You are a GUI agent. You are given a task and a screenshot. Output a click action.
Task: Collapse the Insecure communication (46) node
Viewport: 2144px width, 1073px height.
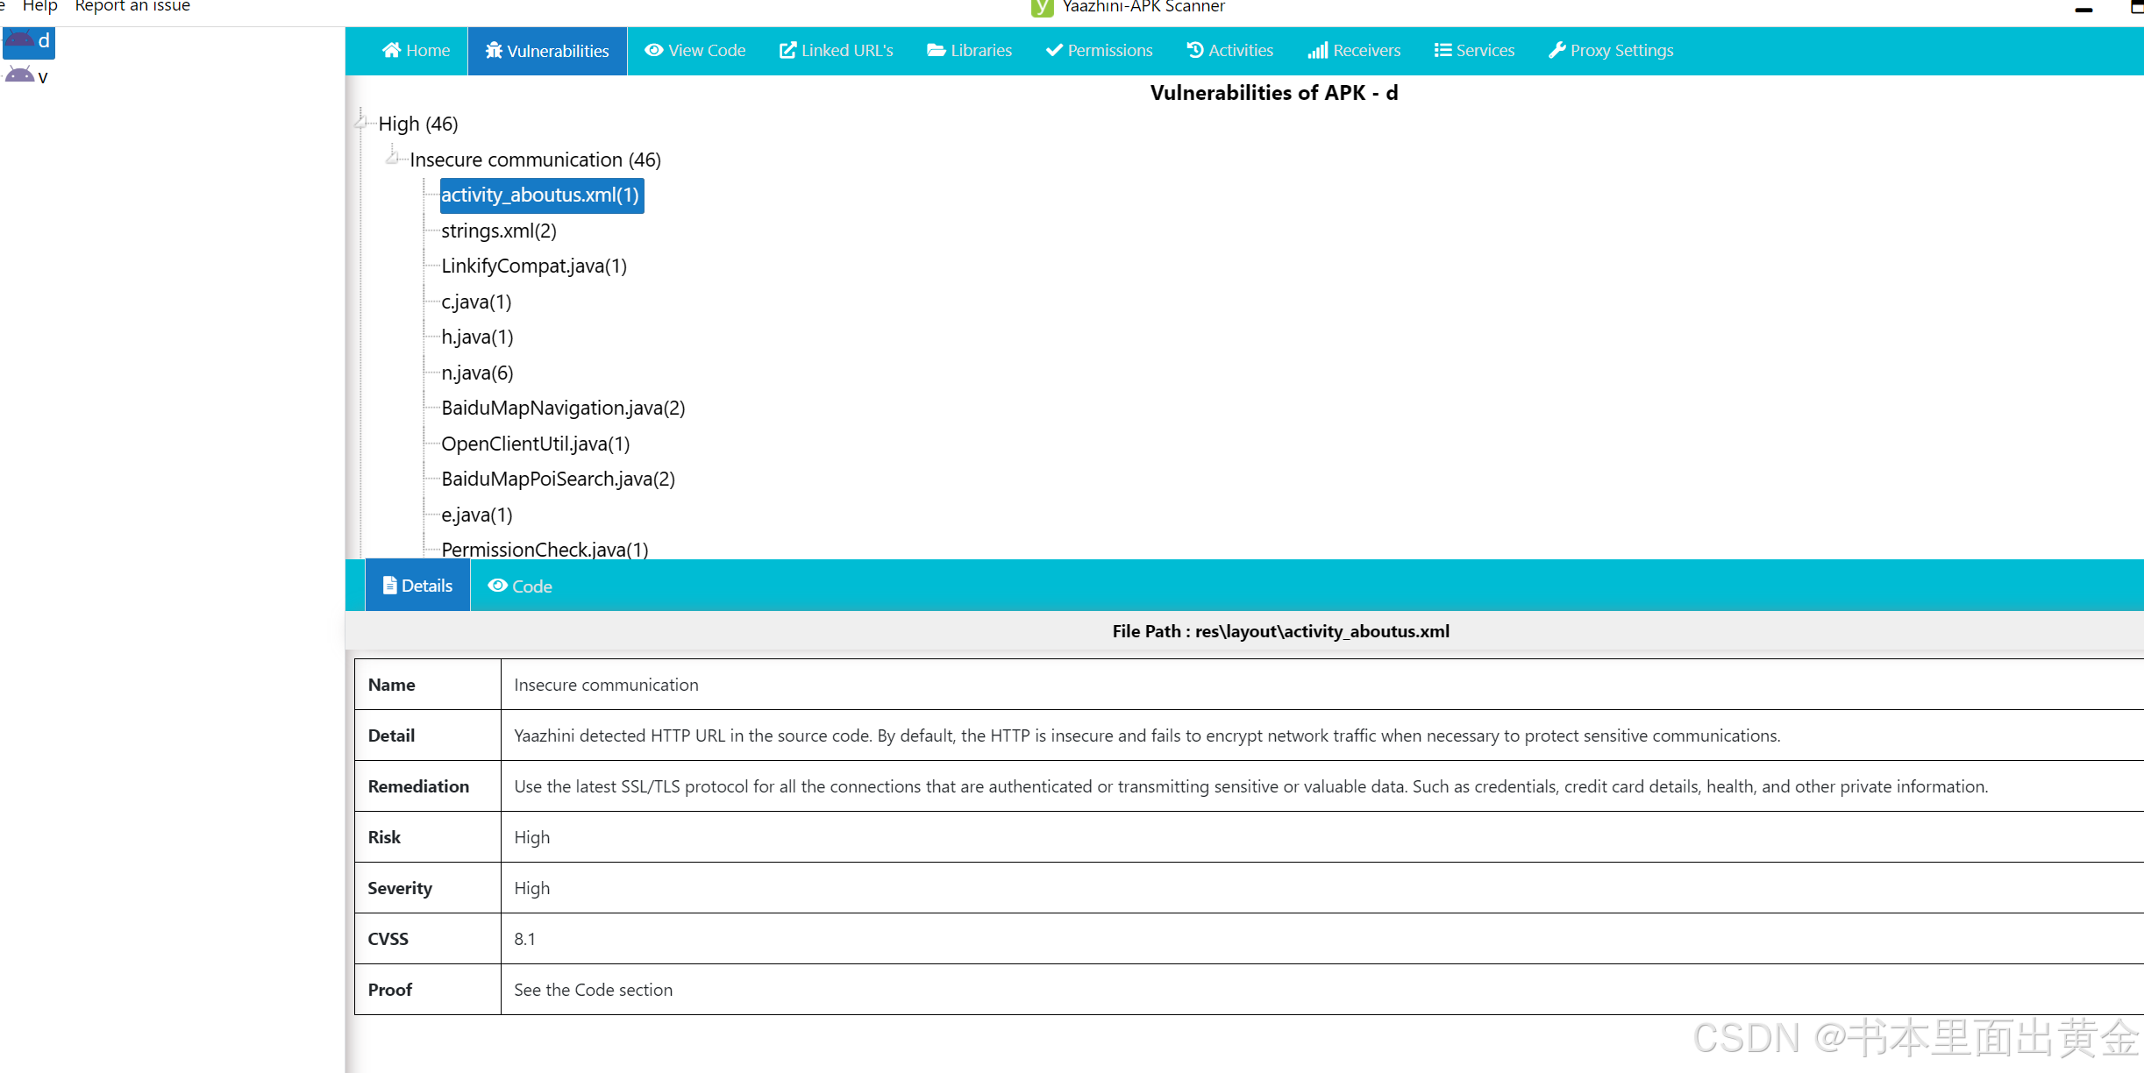(x=392, y=159)
